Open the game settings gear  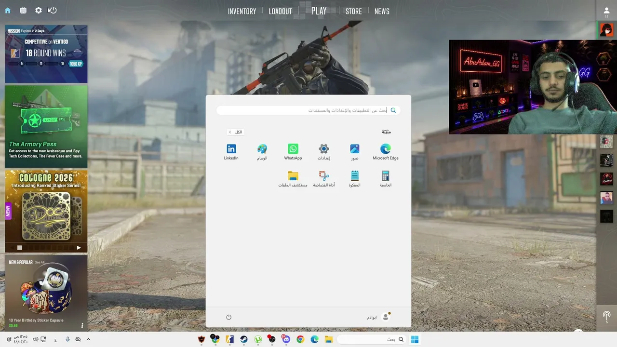click(39, 11)
